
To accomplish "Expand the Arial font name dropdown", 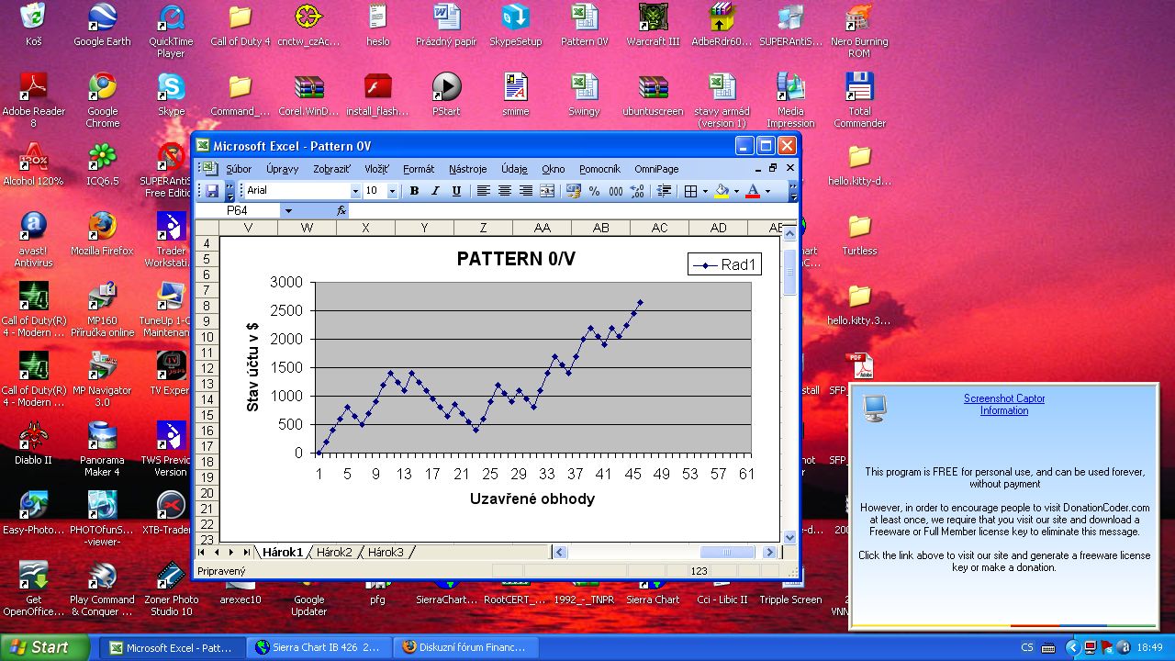I will point(355,191).
